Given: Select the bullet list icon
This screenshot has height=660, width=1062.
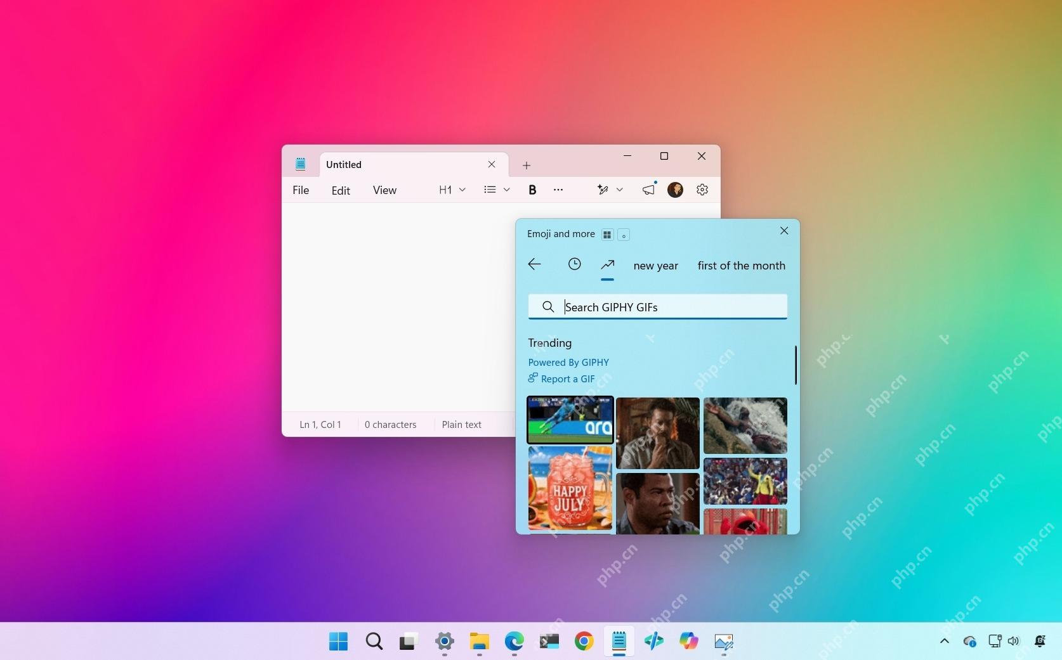Looking at the screenshot, I should point(490,190).
